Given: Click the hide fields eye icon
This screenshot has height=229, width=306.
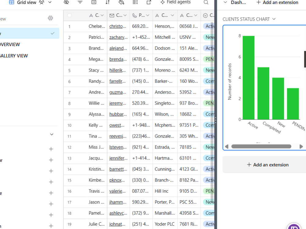Looking at the screenshot, I should (66, 2).
